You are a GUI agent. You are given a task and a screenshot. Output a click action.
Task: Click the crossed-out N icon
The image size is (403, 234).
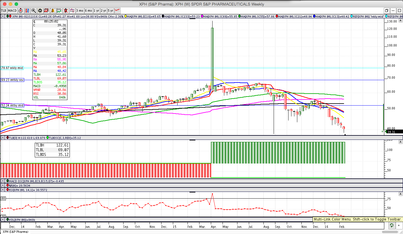(66, 11)
